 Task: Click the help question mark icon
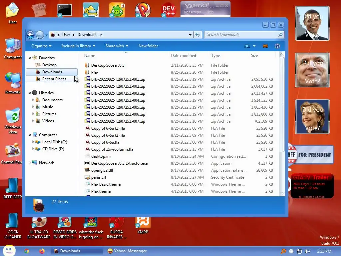click(x=277, y=46)
